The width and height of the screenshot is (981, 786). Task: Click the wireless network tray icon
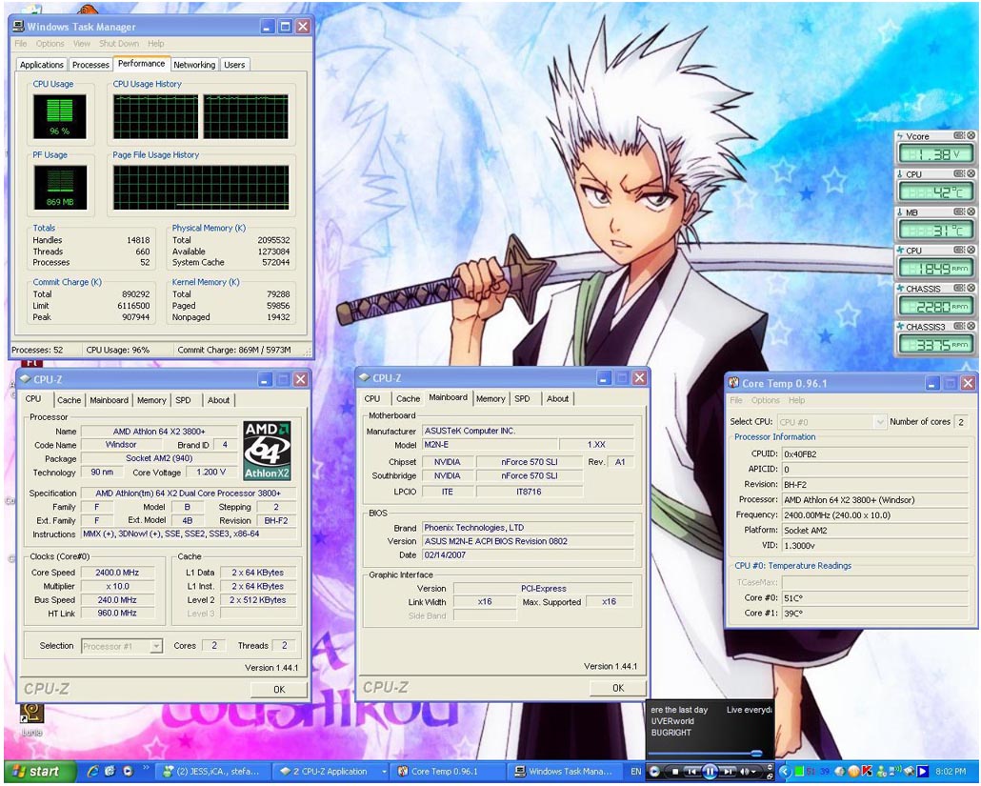point(895,771)
